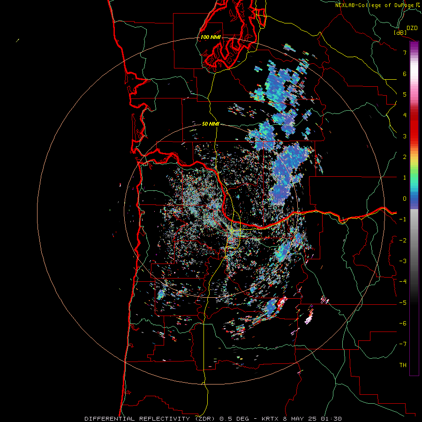Click the ZDR color scale bar
This screenshot has width=422, height=422.
pos(414,208)
